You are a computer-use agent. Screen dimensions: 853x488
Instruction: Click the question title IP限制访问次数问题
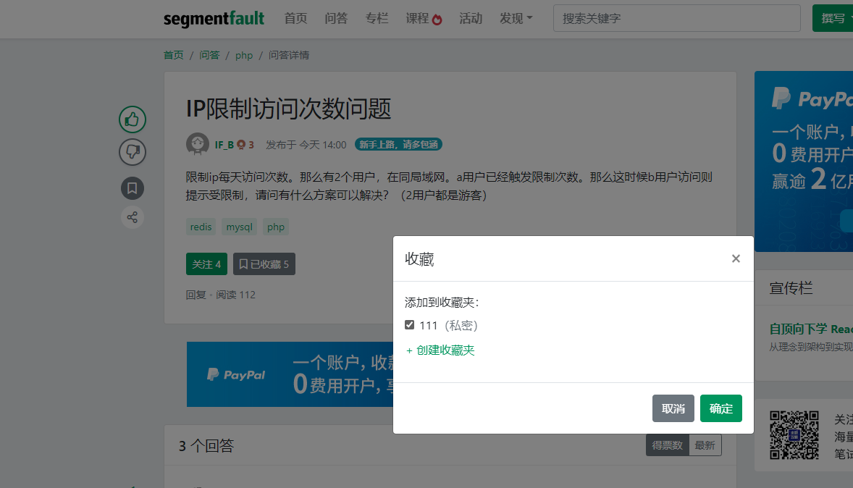tap(288, 109)
